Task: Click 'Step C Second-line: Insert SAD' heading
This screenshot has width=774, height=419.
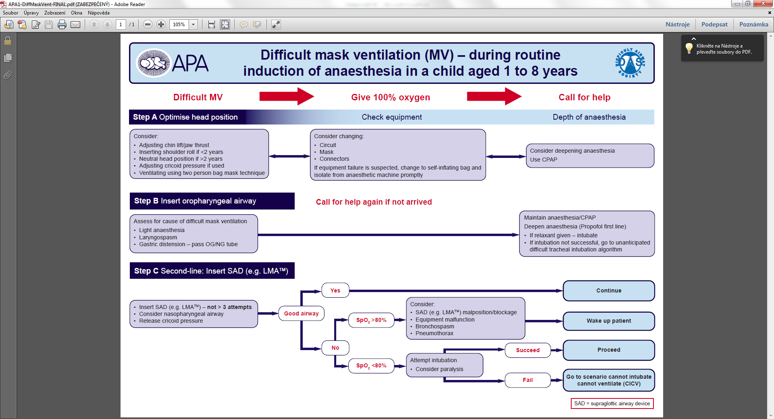Action: click(x=212, y=271)
